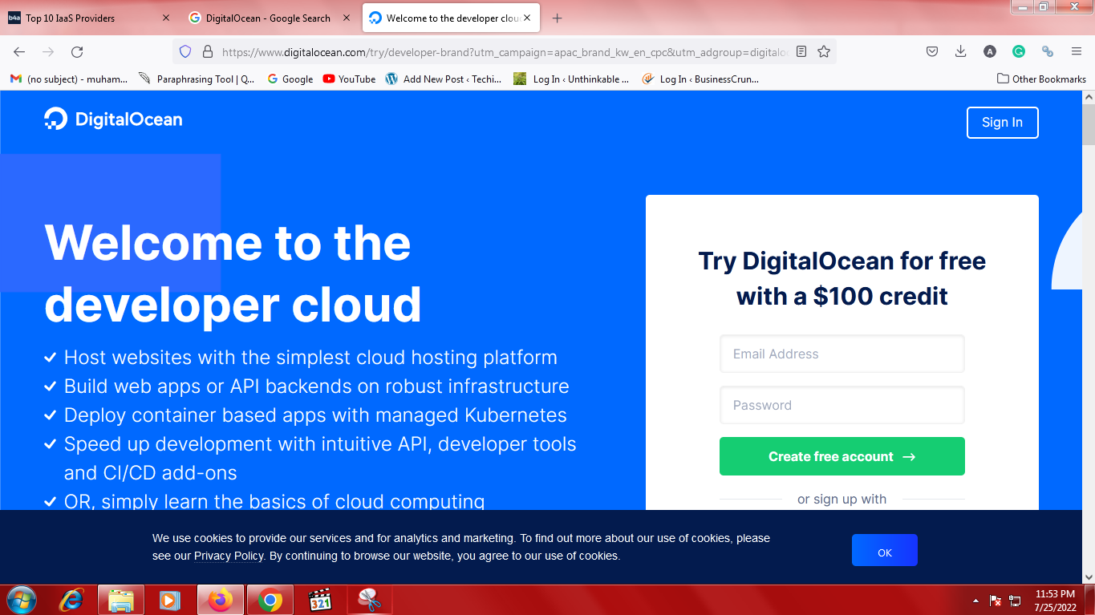Open Media Player Classic 321 taskbar icon
1095x615 pixels.
click(x=320, y=600)
